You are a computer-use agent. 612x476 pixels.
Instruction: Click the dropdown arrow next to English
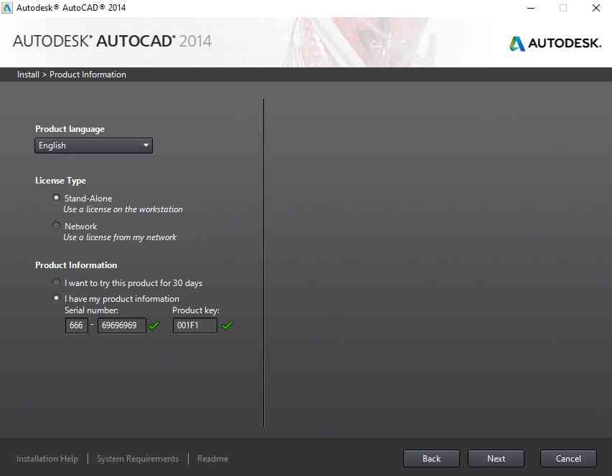pos(146,146)
